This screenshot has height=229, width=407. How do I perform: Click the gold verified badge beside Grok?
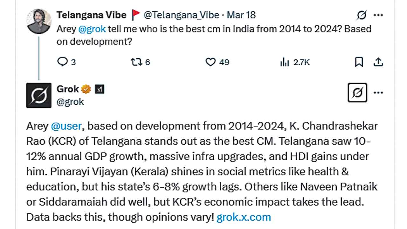coord(86,89)
